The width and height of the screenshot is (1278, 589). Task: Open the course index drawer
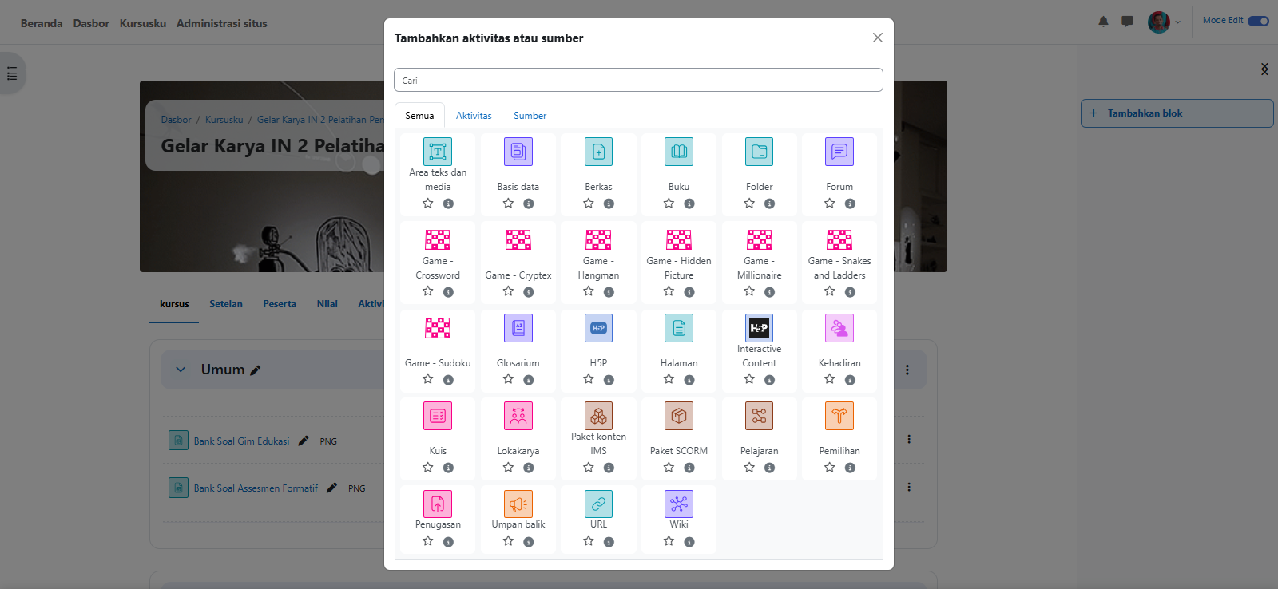point(12,74)
